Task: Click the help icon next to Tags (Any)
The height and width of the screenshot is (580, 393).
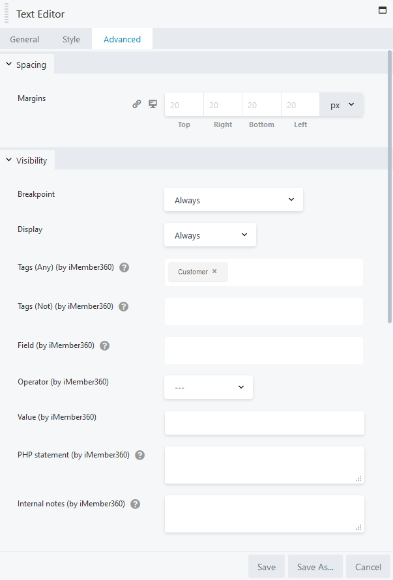Action: click(x=124, y=267)
